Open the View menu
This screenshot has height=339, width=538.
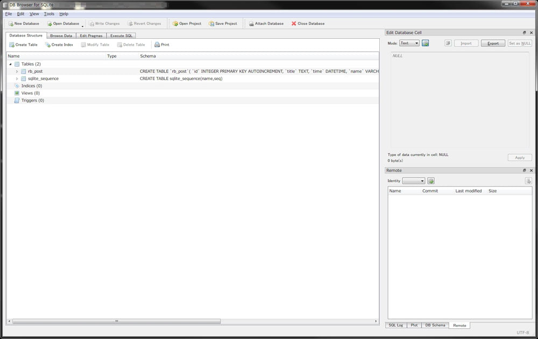coord(34,14)
